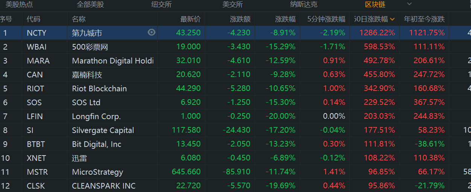The height and width of the screenshot is (192, 471).
Task: Open the Riot Blockchain stock name
Action: (x=99, y=89)
